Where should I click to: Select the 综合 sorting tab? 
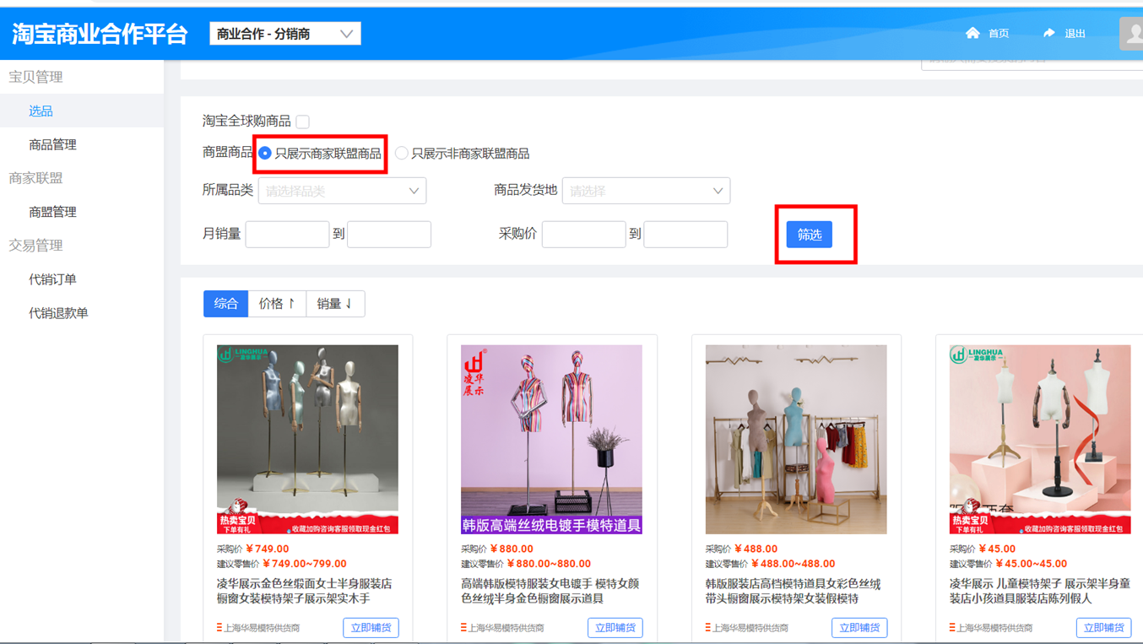tap(225, 304)
